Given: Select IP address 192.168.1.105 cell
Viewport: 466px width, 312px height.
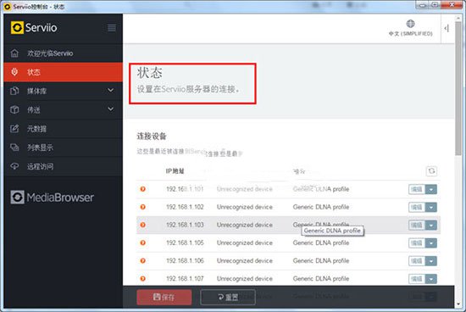Looking at the screenshot, I should (x=185, y=242).
